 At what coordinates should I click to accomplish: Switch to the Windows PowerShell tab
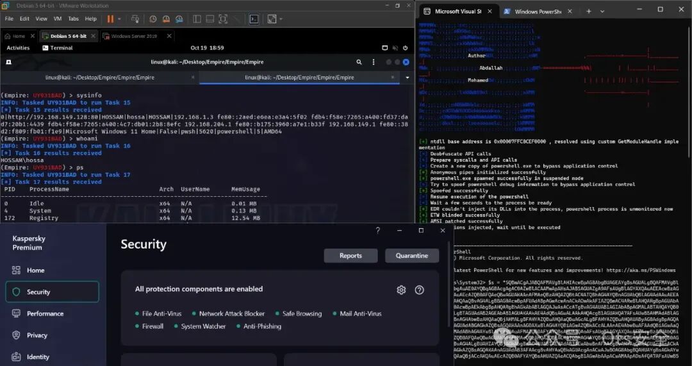537,12
